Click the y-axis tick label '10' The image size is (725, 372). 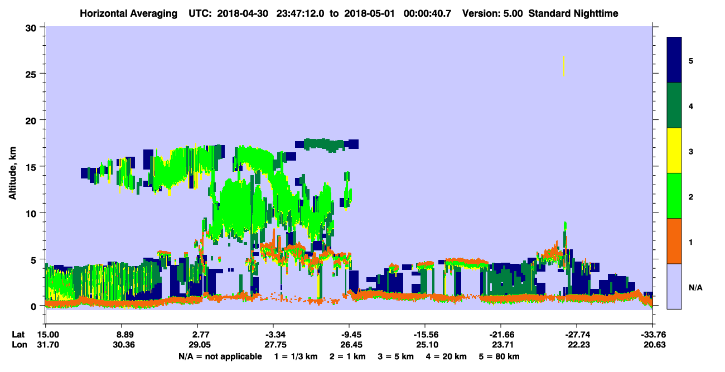click(32, 213)
